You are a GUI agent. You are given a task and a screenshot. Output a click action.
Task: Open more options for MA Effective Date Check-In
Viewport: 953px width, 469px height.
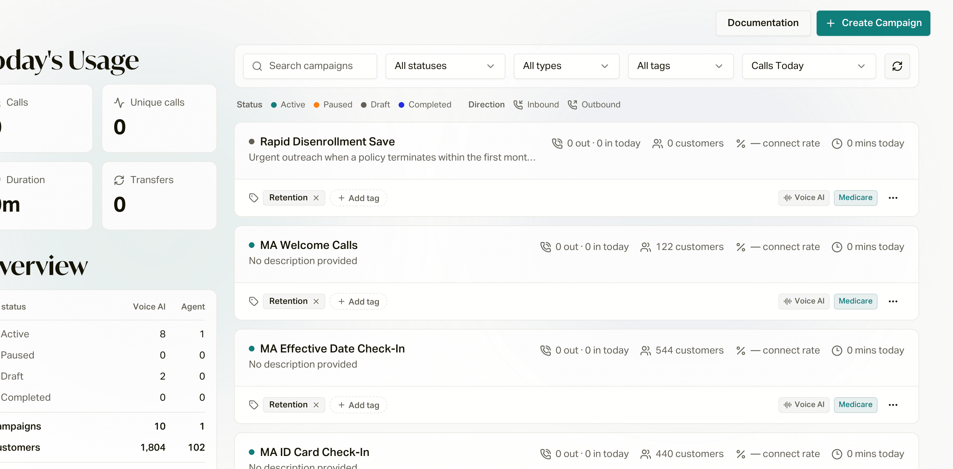click(x=893, y=405)
